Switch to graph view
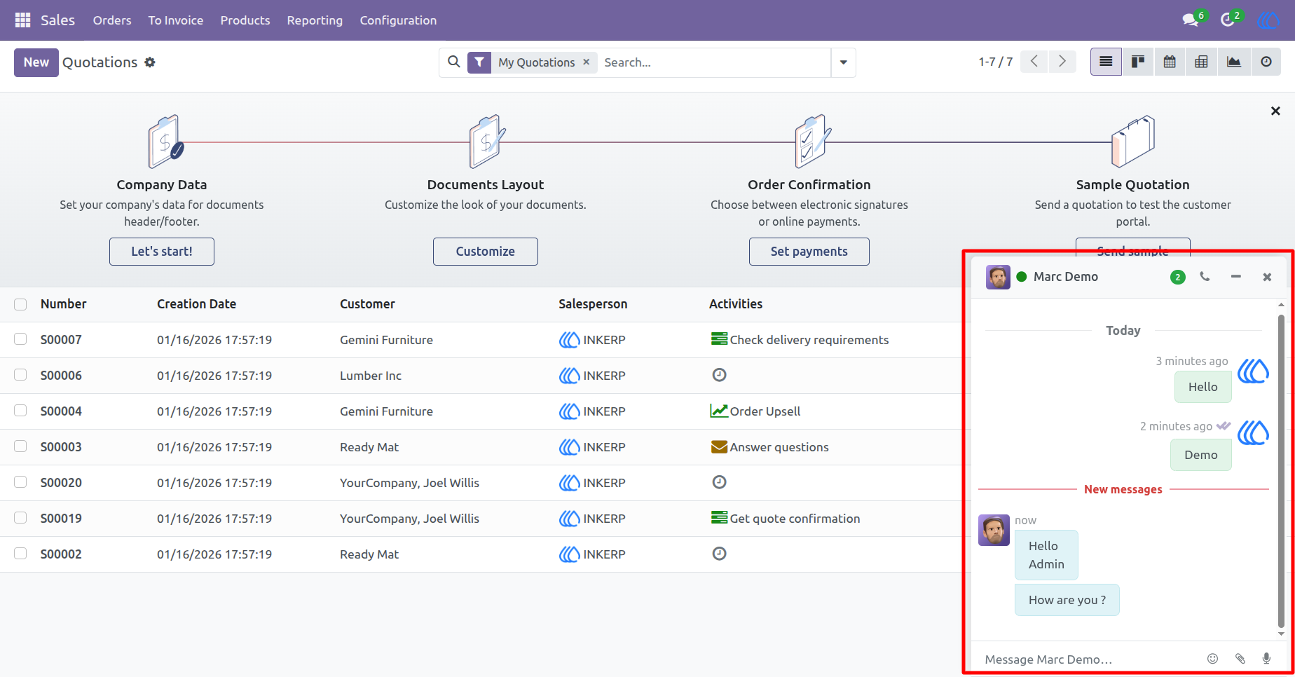Viewport: 1295px width, 677px height. pyautogui.click(x=1234, y=62)
